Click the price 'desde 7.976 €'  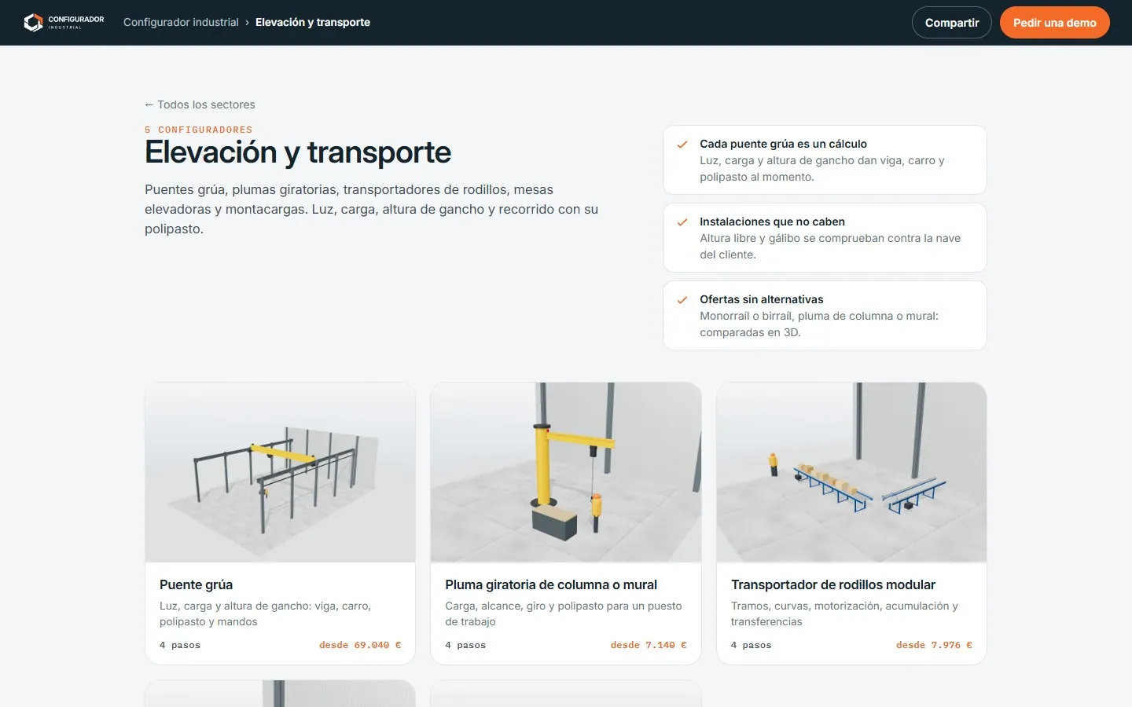(x=934, y=645)
